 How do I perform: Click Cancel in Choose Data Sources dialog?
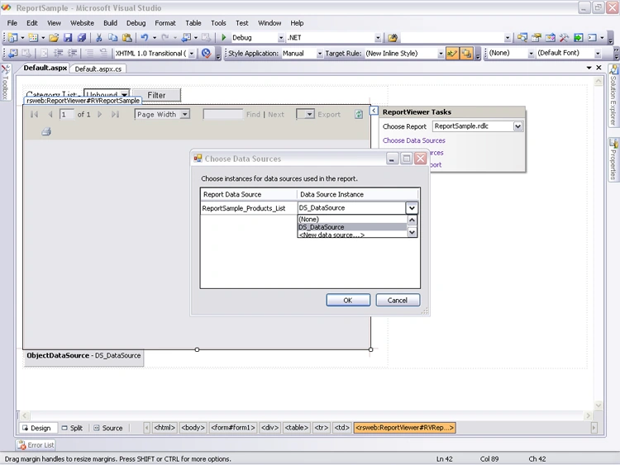pyautogui.click(x=398, y=301)
